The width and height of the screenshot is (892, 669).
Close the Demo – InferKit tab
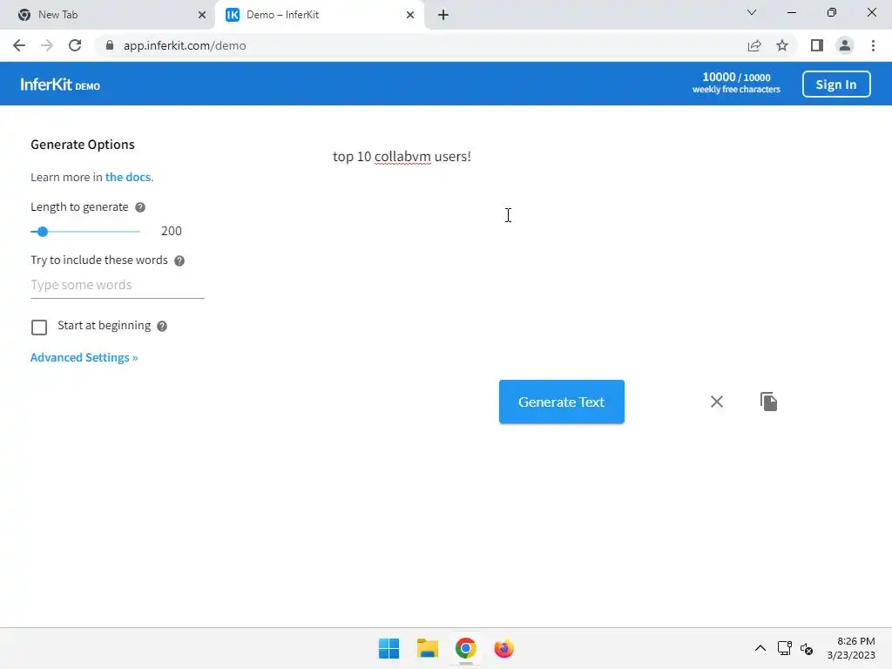click(410, 15)
